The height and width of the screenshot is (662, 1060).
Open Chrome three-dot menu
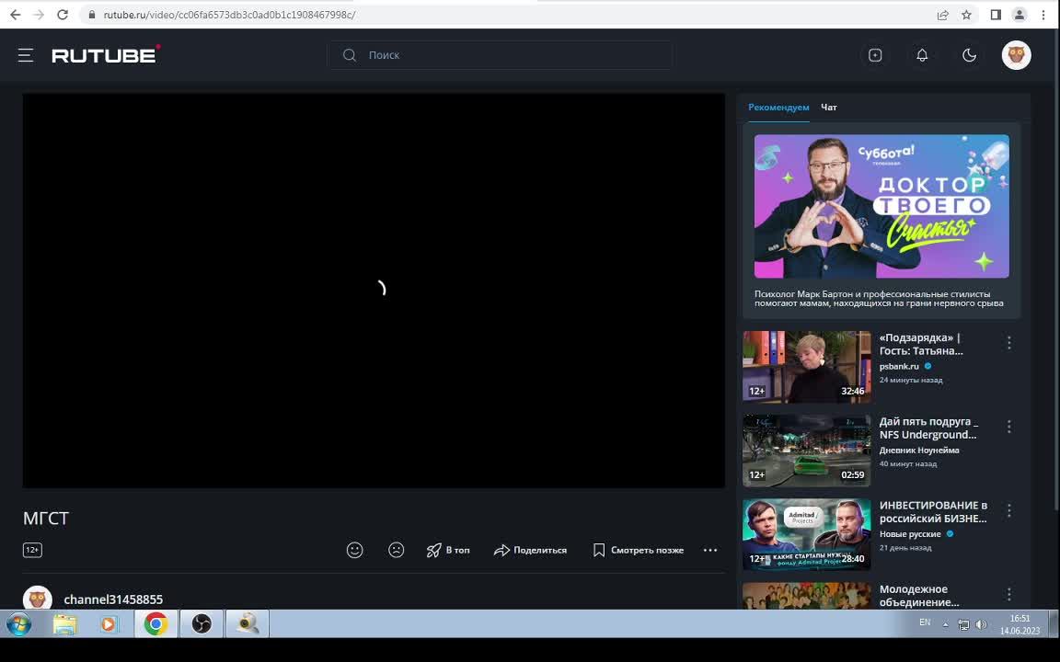[x=1043, y=14]
